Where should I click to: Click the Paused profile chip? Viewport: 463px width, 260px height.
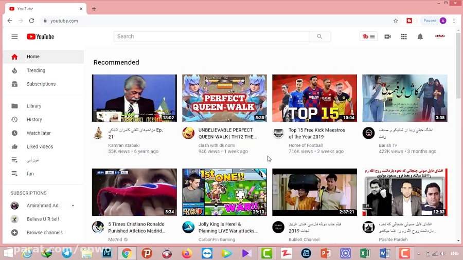tap(434, 21)
